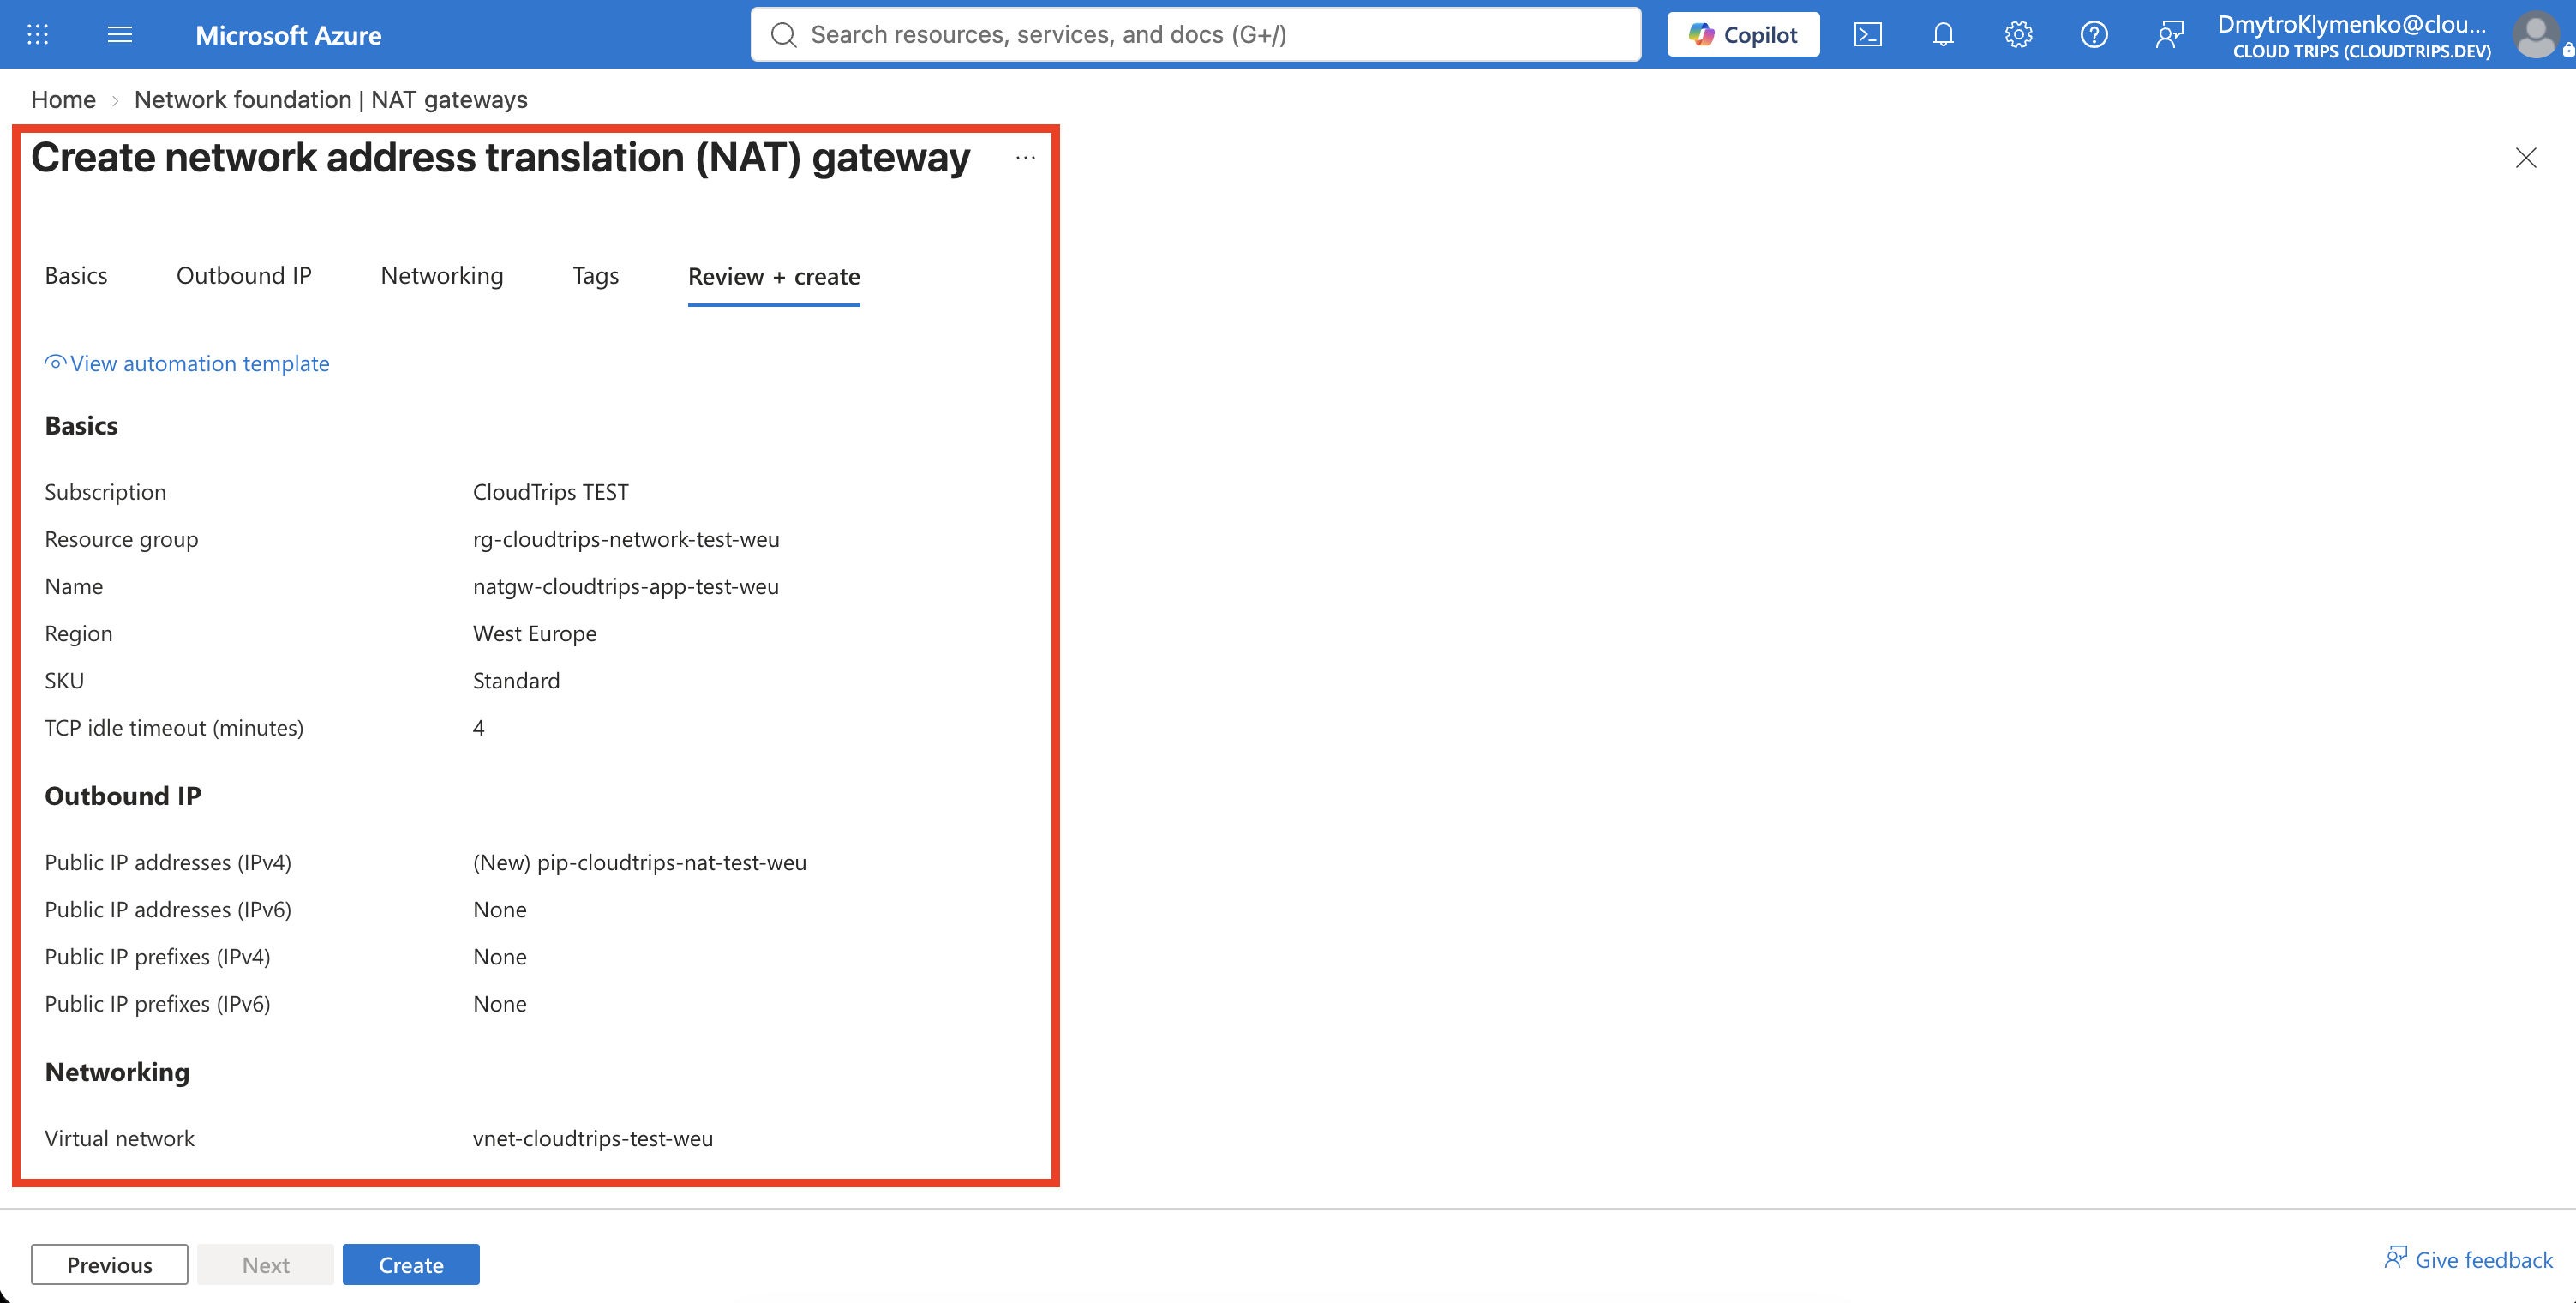The width and height of the screenshot is (2576, 1303).
Task: Open portal settings gear
Action: coord(2018,35)
